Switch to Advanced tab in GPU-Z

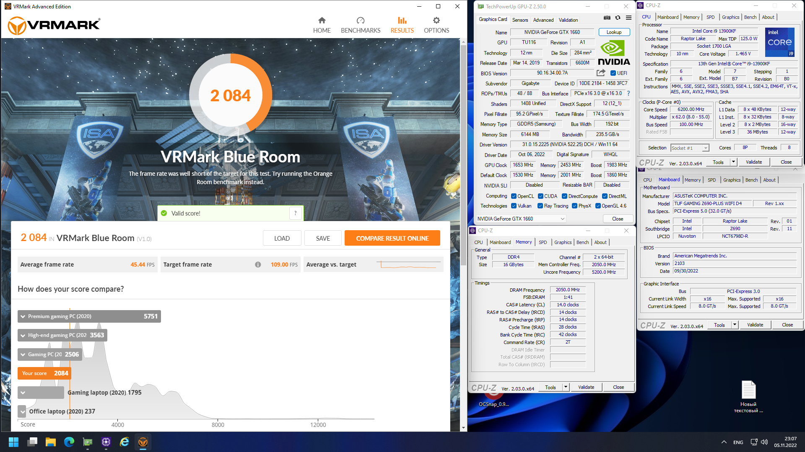[x=543, y=20]
